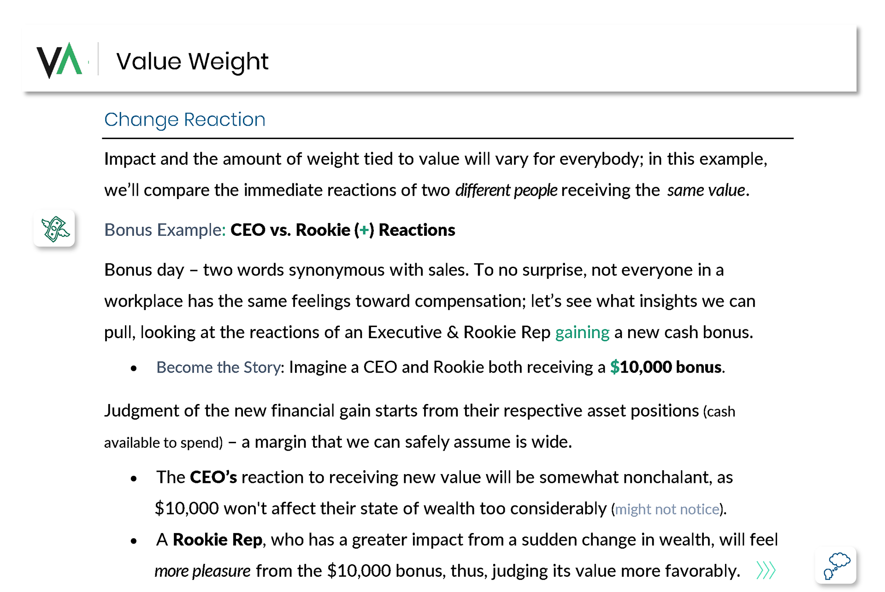The height and width of the screenshot is (592, 885).
Task: Click the green plus sign in heading
Action: (x=364, y=230)
